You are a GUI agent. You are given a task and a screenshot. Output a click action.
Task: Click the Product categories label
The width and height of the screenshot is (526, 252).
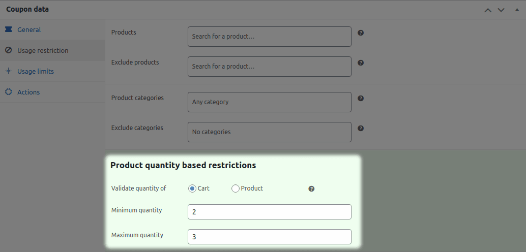coord(137,98)
